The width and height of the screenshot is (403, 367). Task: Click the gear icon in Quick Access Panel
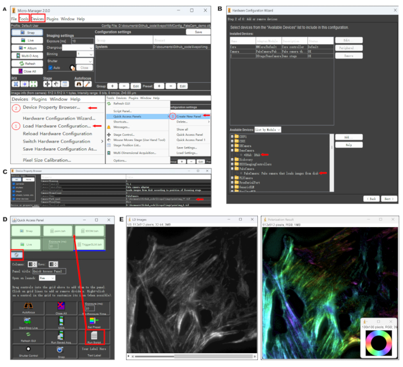click(x=17, y=255)
